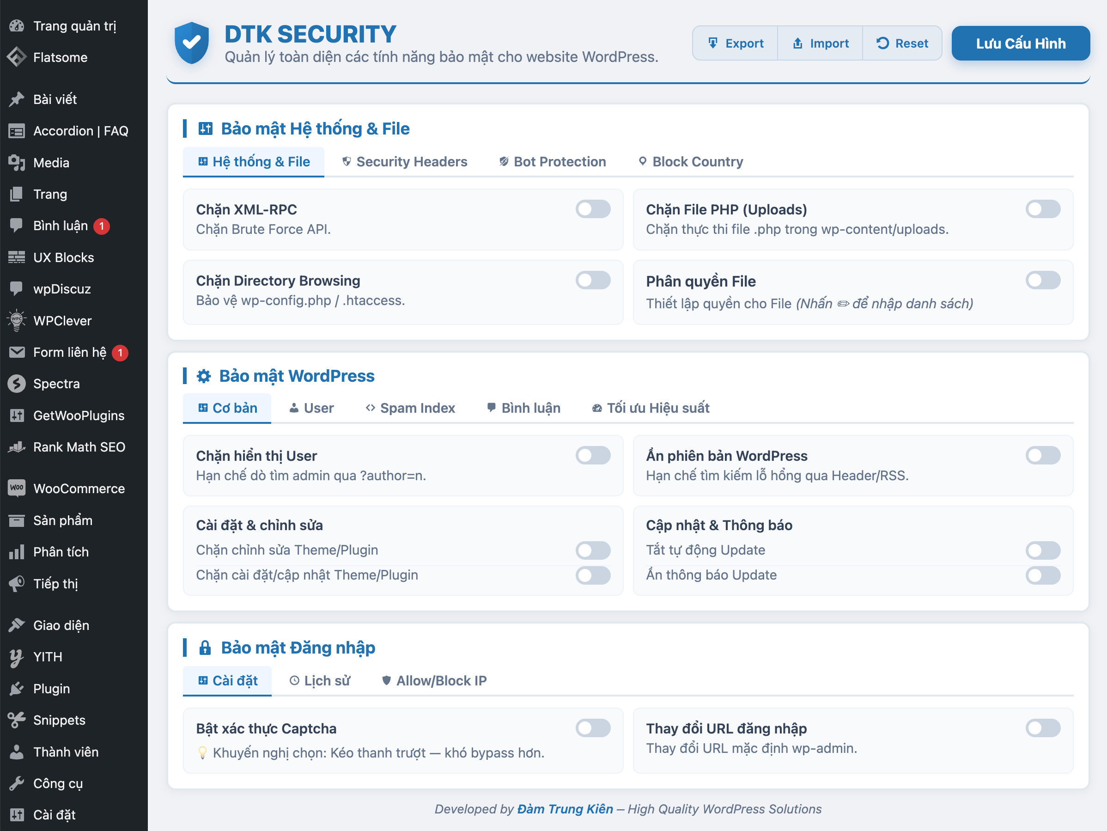This screenshot has width=1107, height=831.
Task: Open the Flatsome theme icon
Action: 17,57
